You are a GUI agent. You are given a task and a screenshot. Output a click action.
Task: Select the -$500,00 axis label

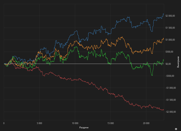point(170,76)
